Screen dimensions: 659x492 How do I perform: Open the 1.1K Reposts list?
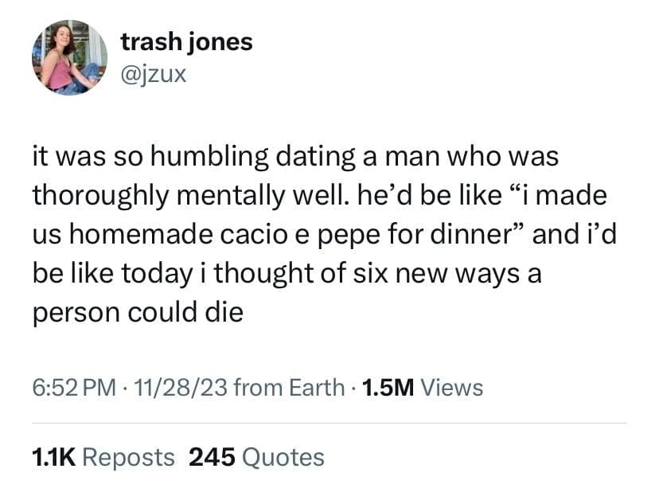point(103,457)
